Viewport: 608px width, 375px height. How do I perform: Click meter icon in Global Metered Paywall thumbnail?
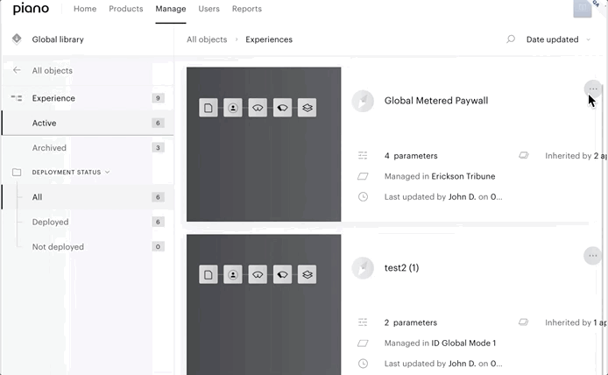point(258,108)
